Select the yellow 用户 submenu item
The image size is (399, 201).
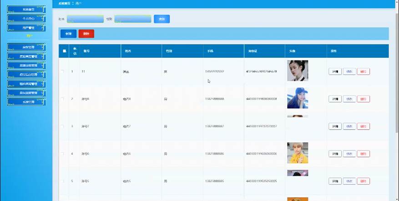30,36
